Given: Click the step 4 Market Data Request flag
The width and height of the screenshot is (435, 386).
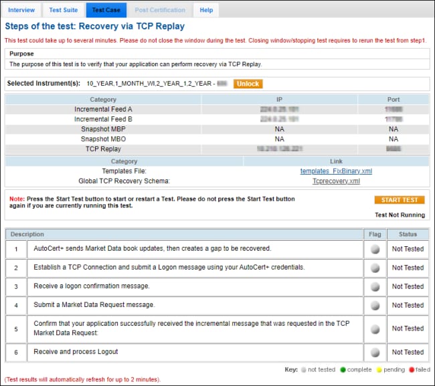Looking at the screenshot, I should (374, 306).
